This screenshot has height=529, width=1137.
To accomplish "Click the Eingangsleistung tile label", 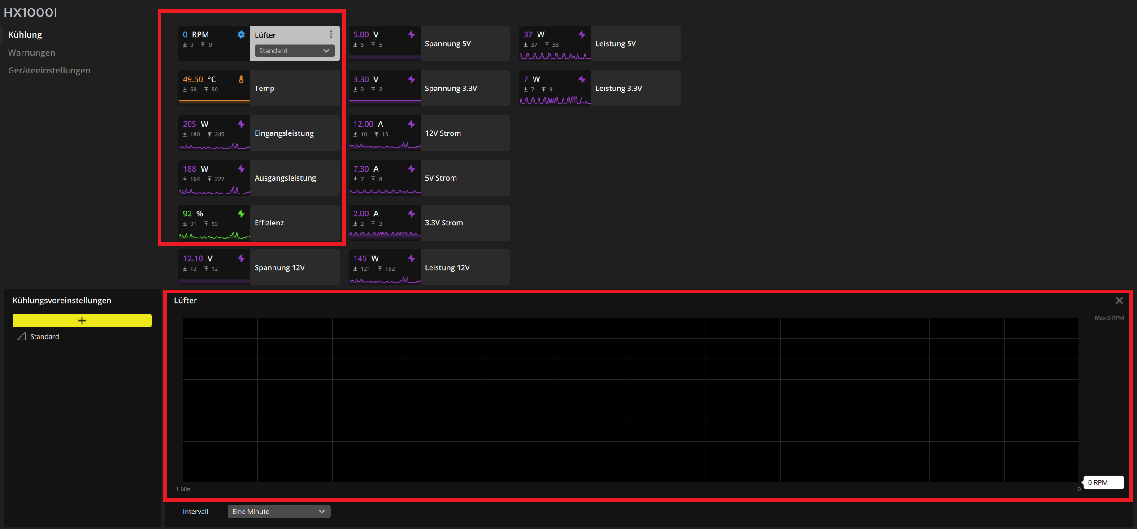I will click(284, 133).
